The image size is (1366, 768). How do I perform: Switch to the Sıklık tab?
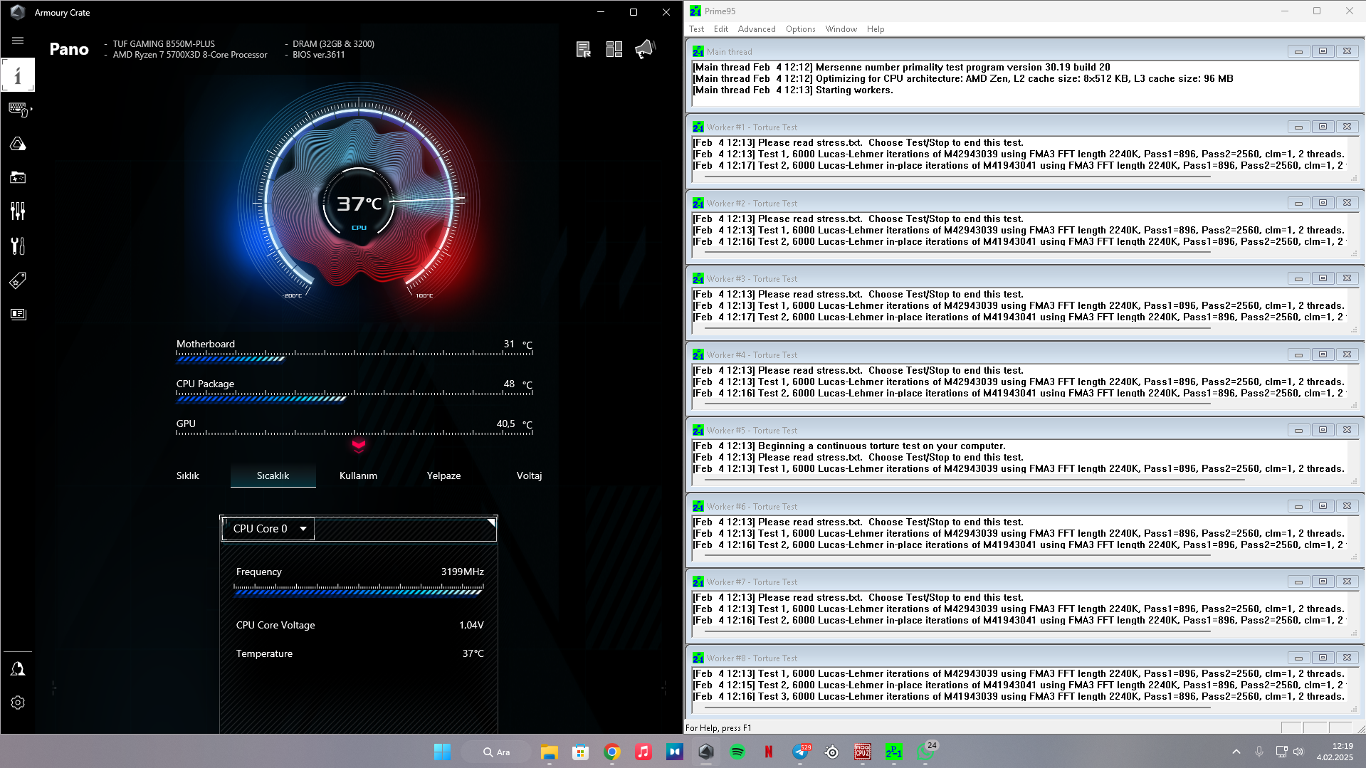(188, 475)
